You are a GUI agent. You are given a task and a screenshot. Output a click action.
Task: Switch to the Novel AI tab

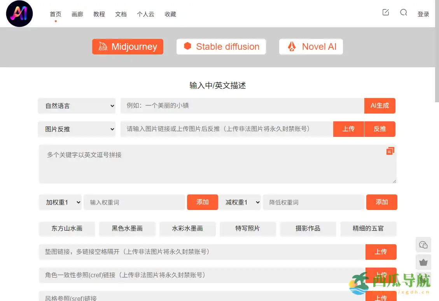pyautogui.click(x=311, y=47)
